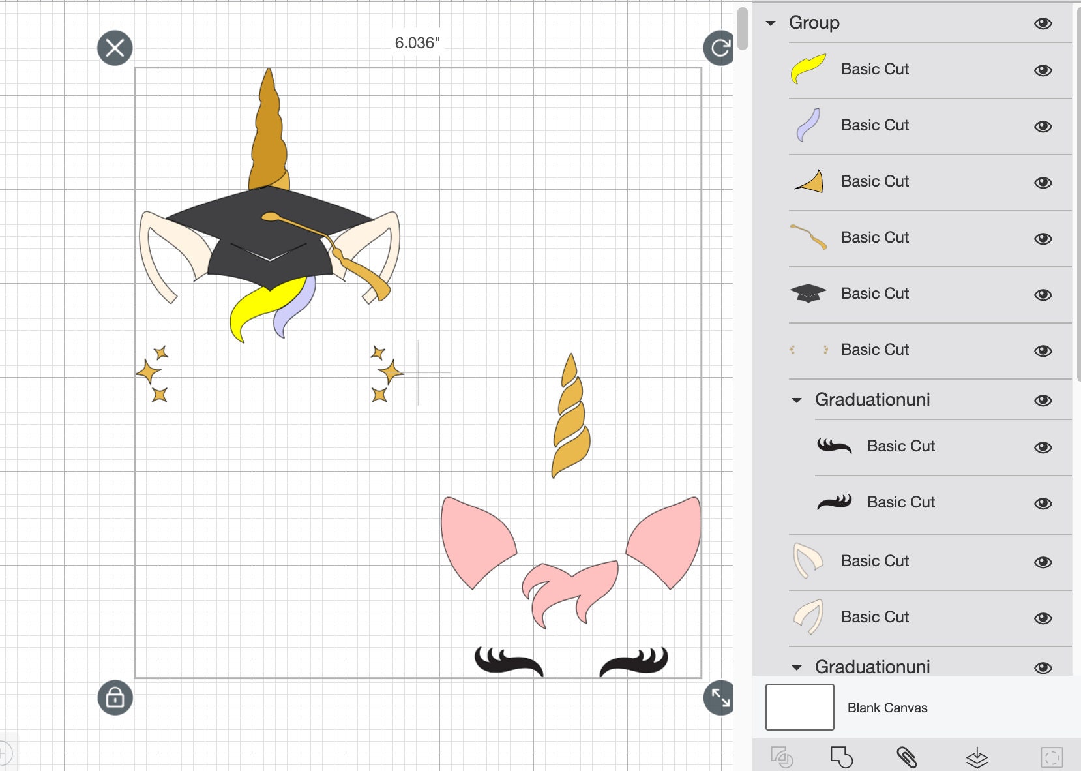This screenshot has height=771, width=1081.
Task: Click the lock icon on the selection
Action: [x=115, y=698]
